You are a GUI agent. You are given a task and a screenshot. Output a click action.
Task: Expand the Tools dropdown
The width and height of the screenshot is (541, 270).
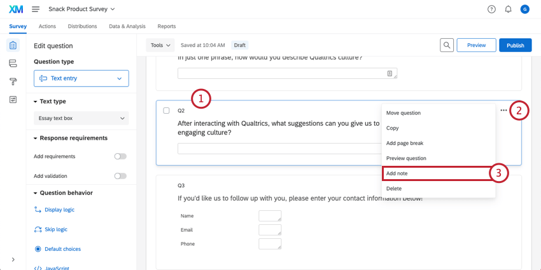(x=159, y=45)
